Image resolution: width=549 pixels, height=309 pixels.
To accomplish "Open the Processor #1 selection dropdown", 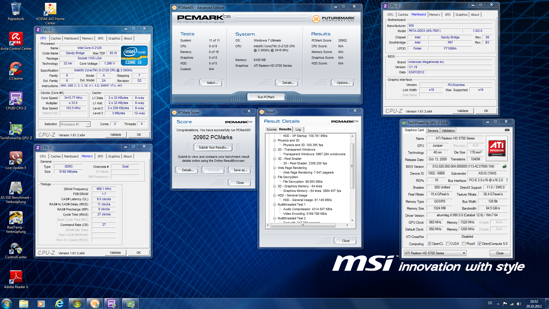I will pyautogui.click(x=75, y=124).
